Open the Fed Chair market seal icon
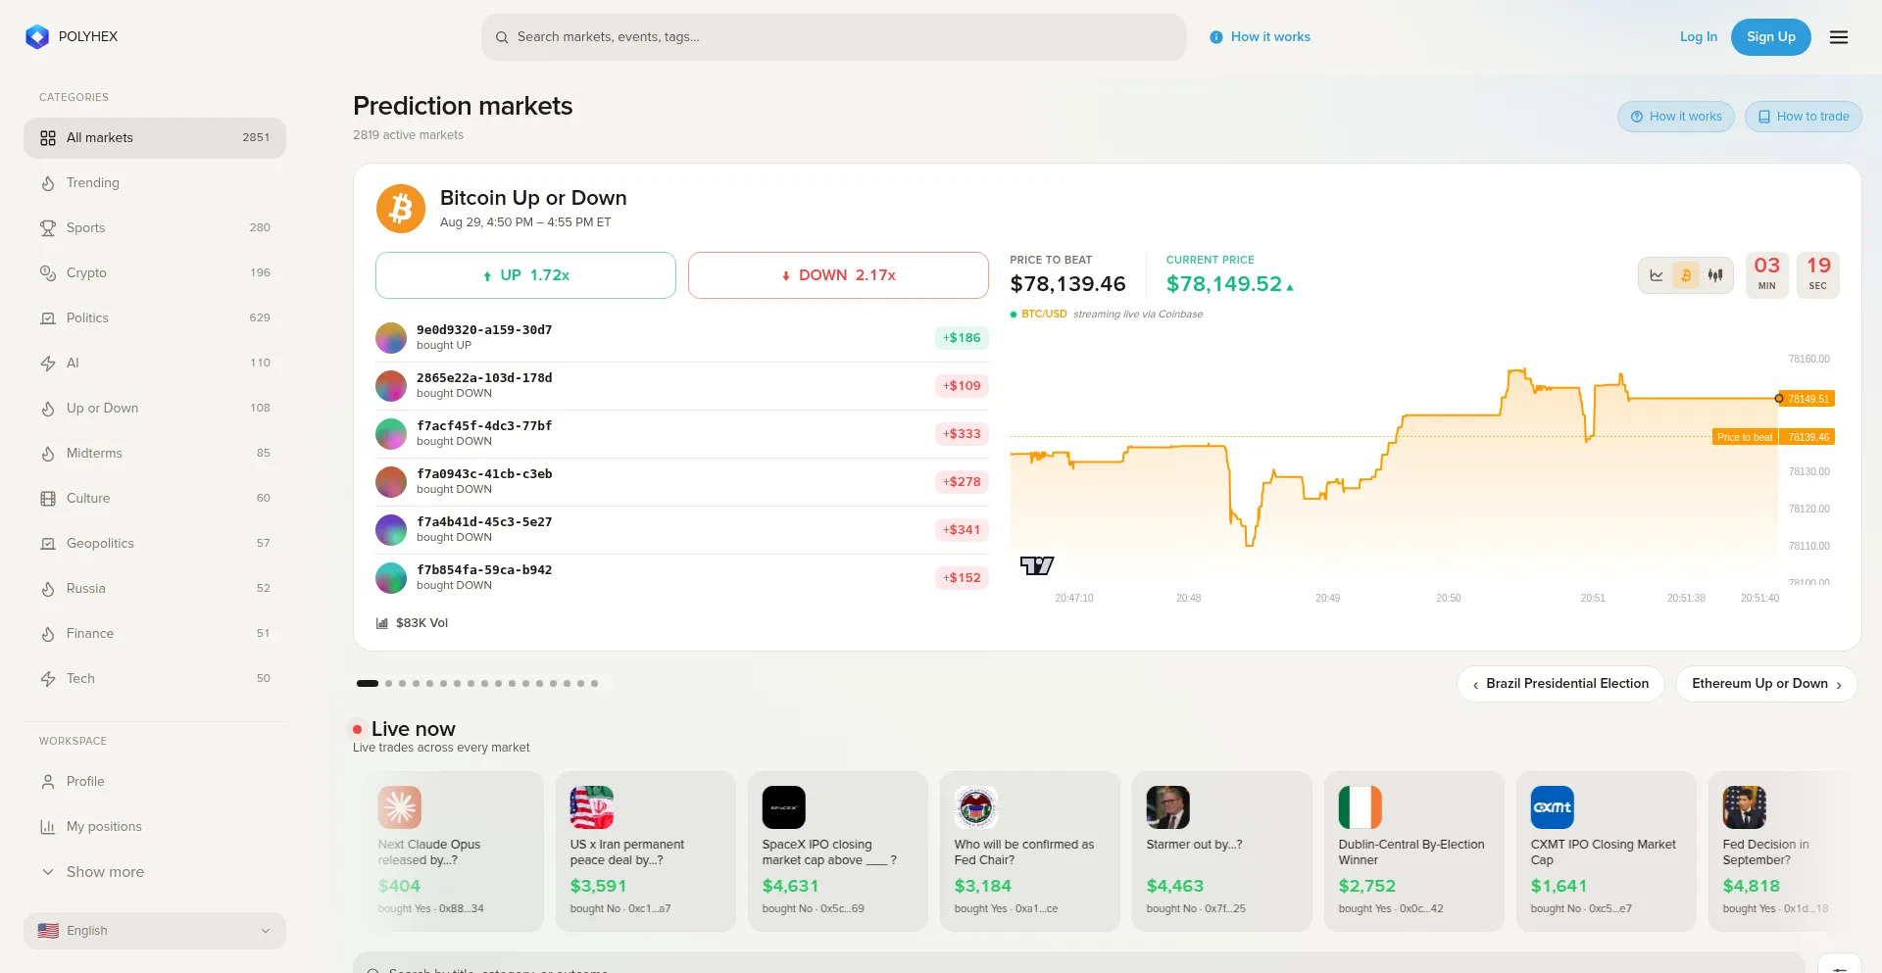 tap(976, 807)
